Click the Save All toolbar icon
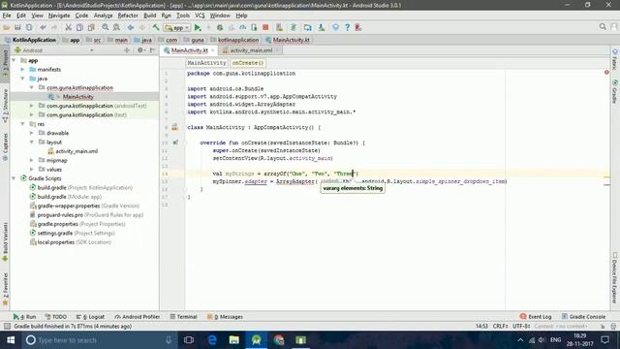Image resolution: width=620 pixels, height=349 pixels. (17, 27)
